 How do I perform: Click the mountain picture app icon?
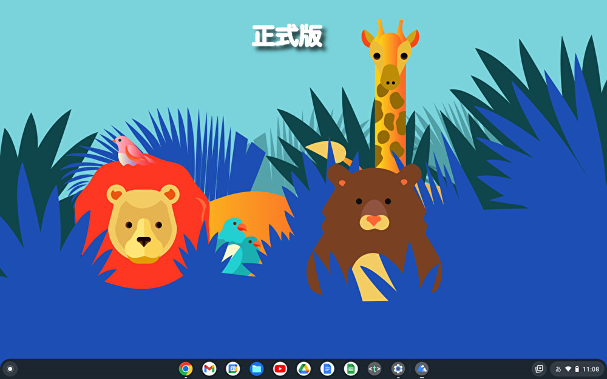click(x=422, y=369)
